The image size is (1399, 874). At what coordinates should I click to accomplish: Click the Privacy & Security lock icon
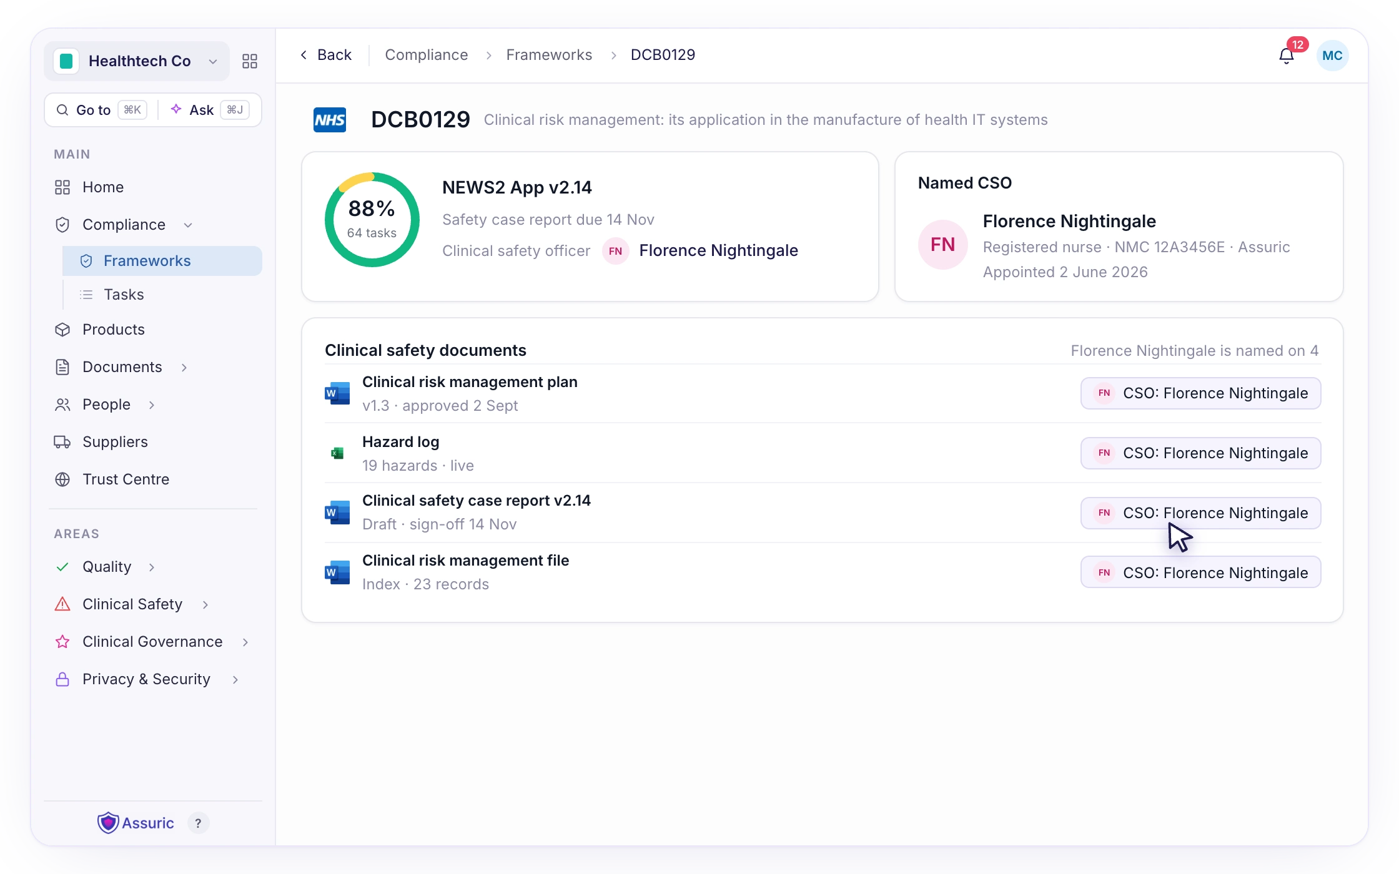(62, 679)
